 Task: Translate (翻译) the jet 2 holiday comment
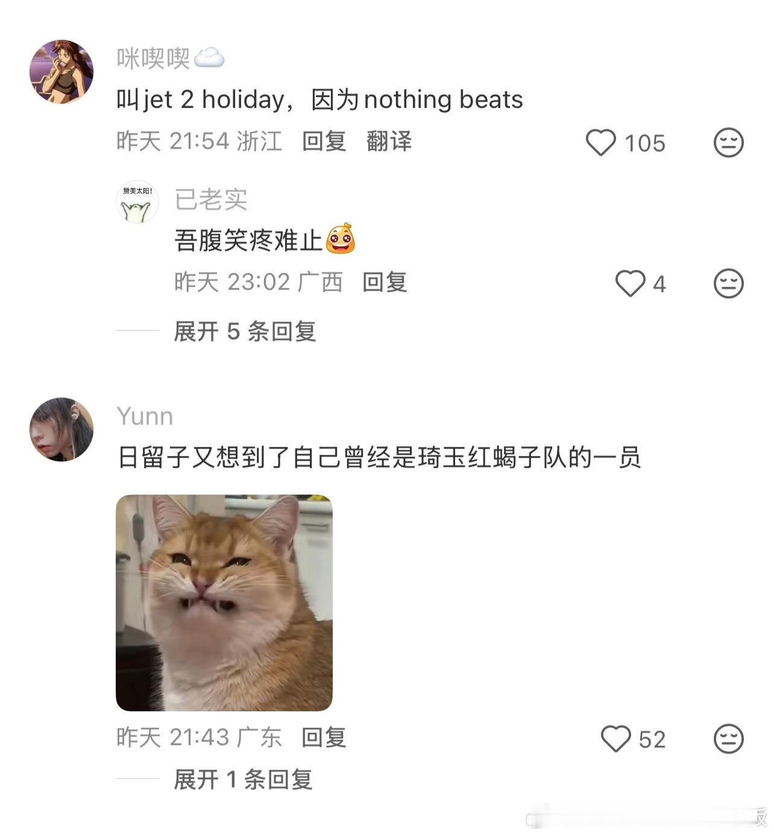pos(389,142)
